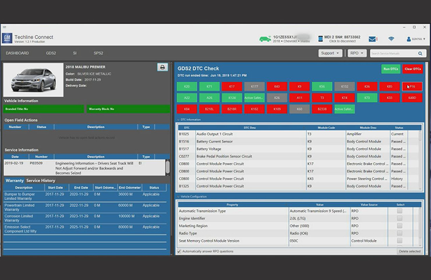Screen dimensions: 431x280
Task: Select the green K20 module button
Action: click(187, 86)
